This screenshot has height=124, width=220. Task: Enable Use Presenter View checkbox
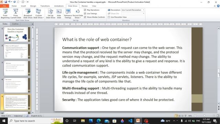(x=109, y=17)
